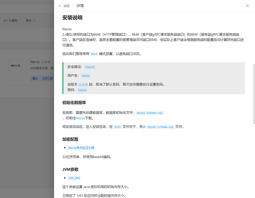Select the AI / 大模型 category tab

[10, 21]
